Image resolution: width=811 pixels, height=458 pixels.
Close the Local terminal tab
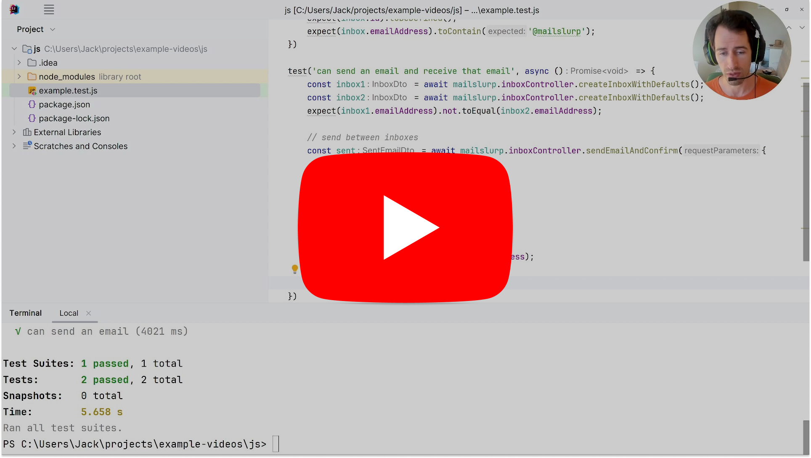pyautogui.click(x=88, y=313)
